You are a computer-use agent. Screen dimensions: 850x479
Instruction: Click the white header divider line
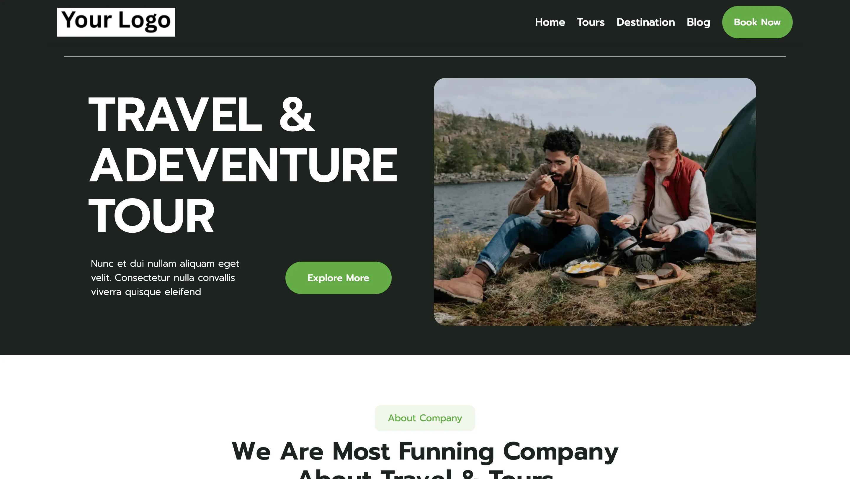coord(425,57)
